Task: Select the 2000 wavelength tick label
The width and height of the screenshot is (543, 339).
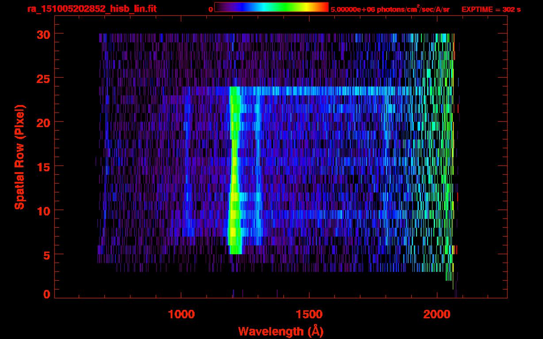Action: 437,314
